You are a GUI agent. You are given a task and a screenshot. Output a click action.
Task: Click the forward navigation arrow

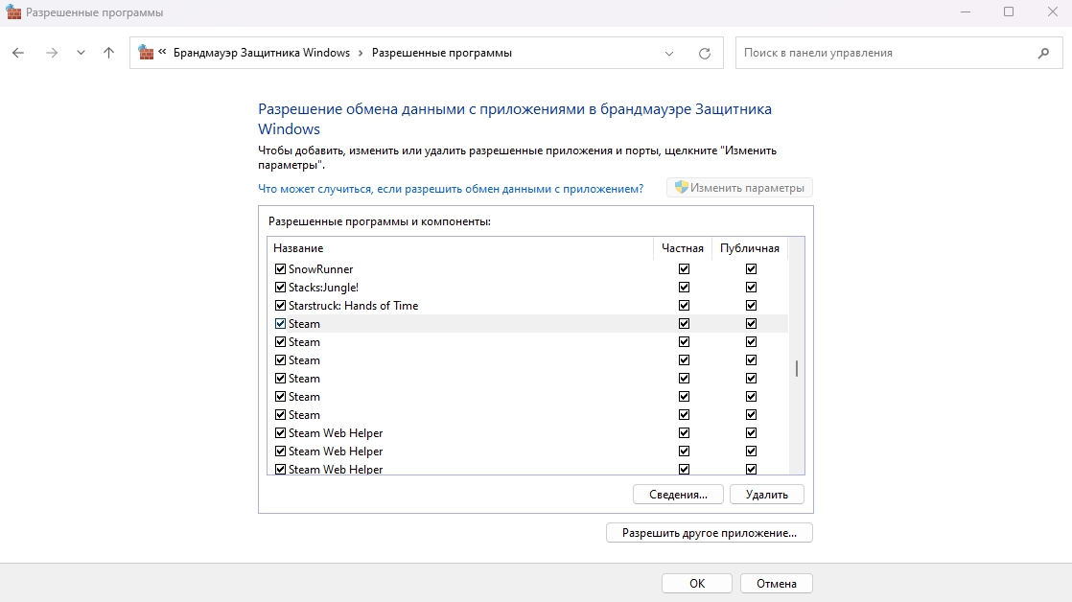coord(51,53)
